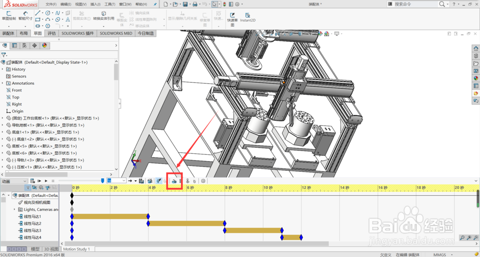
Task: Open the Custom Properties task pane
Action: (476, 86)
